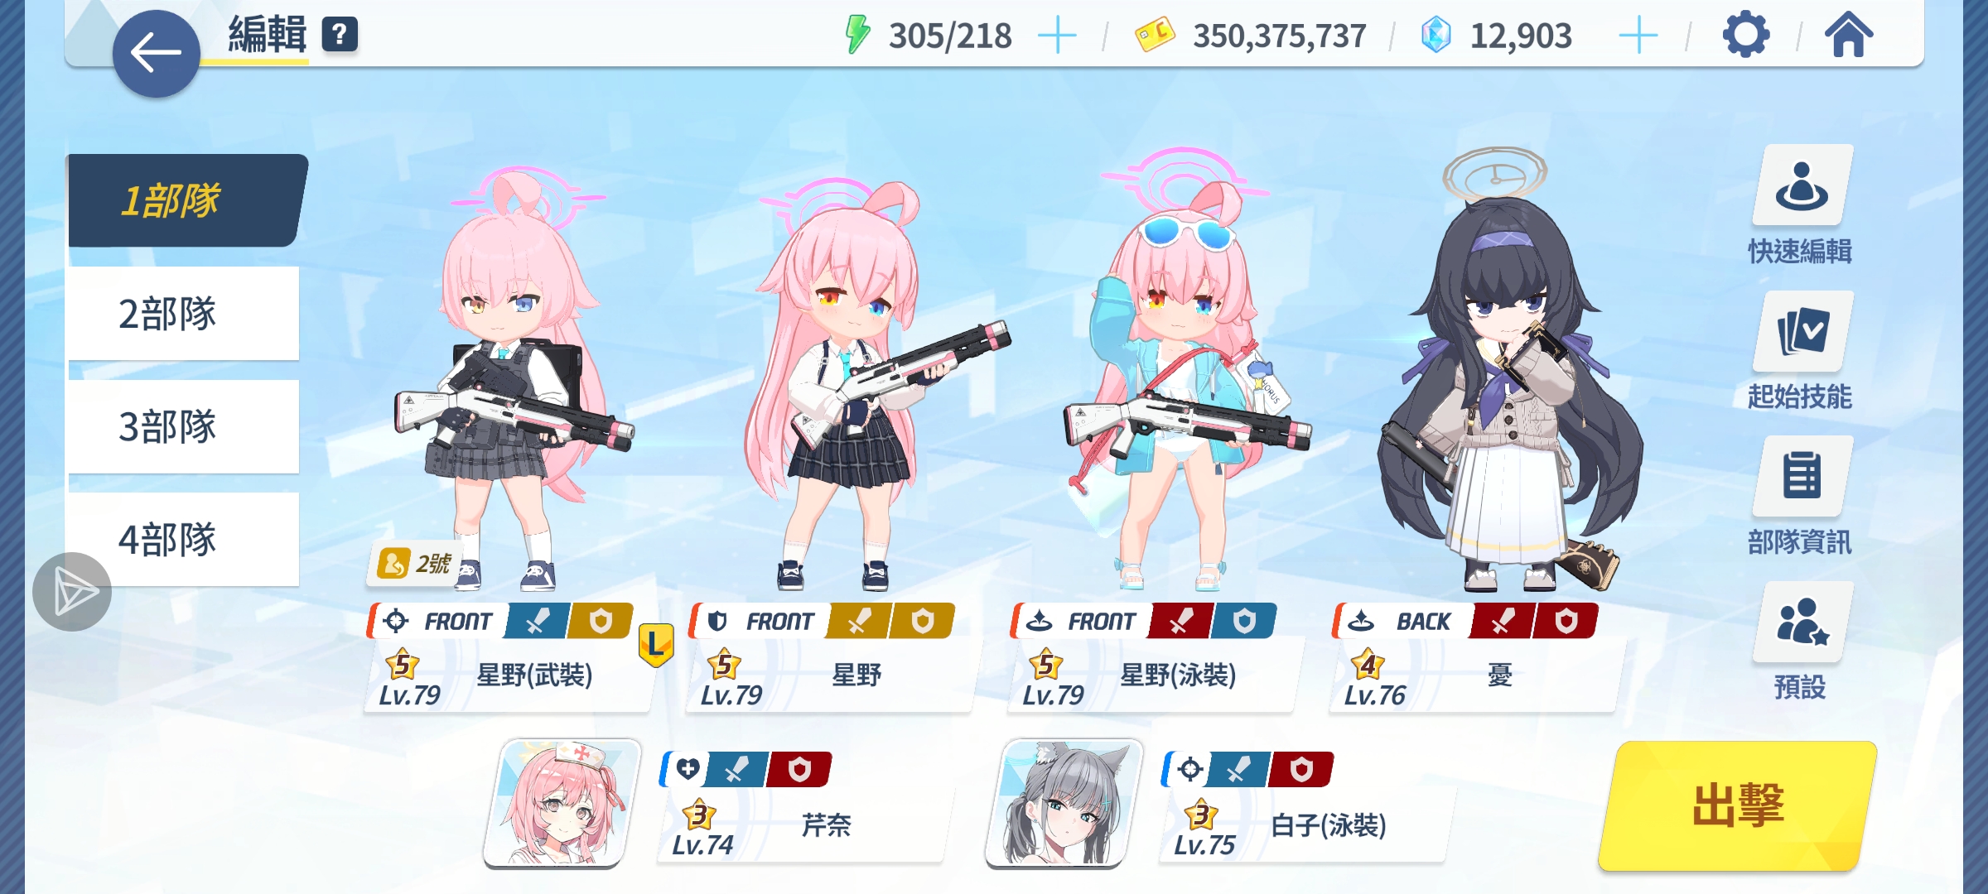Open settings via the gear icon

[1746, 35]
